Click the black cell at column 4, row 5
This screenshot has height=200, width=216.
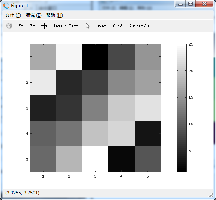pos(121,159)
